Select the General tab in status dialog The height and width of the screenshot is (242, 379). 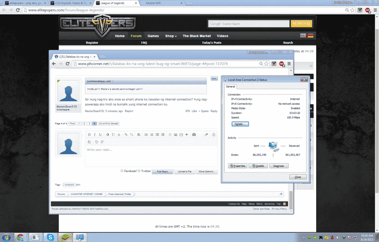point(230,87)
